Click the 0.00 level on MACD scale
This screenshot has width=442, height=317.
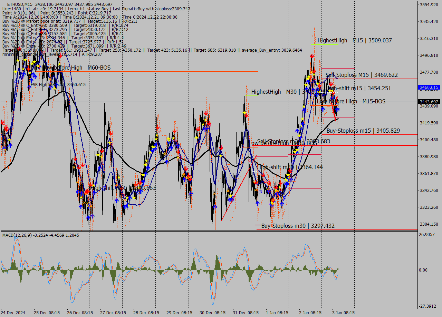click(423, 270)
